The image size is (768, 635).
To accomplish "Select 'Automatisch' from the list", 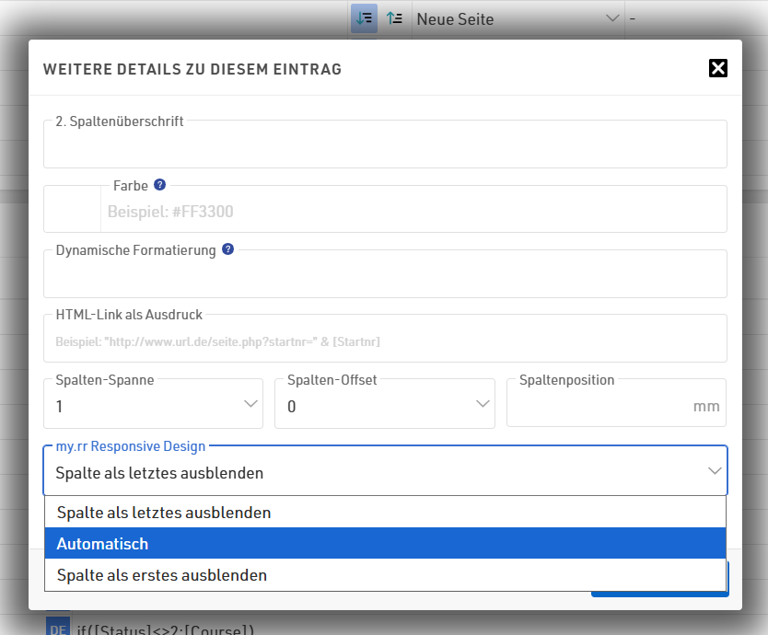I will [x=385, y=544].
